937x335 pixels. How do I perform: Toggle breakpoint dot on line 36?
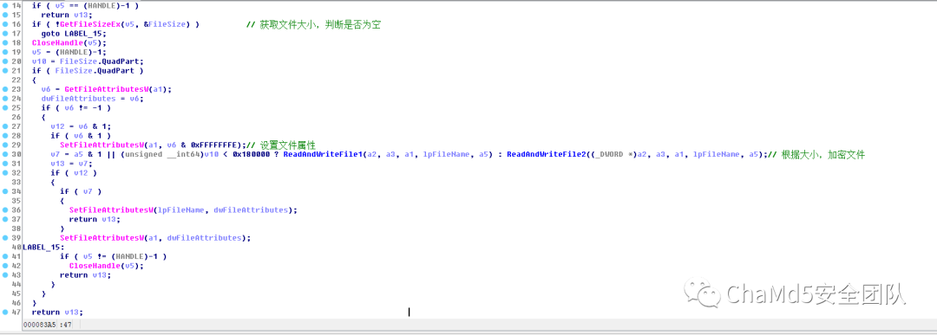pos(5,209)
